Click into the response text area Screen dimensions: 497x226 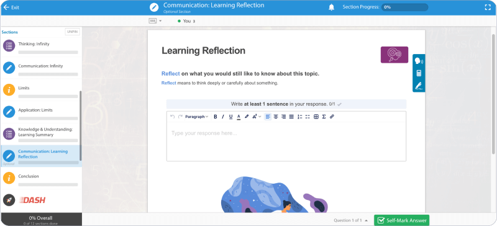[286, 142]
